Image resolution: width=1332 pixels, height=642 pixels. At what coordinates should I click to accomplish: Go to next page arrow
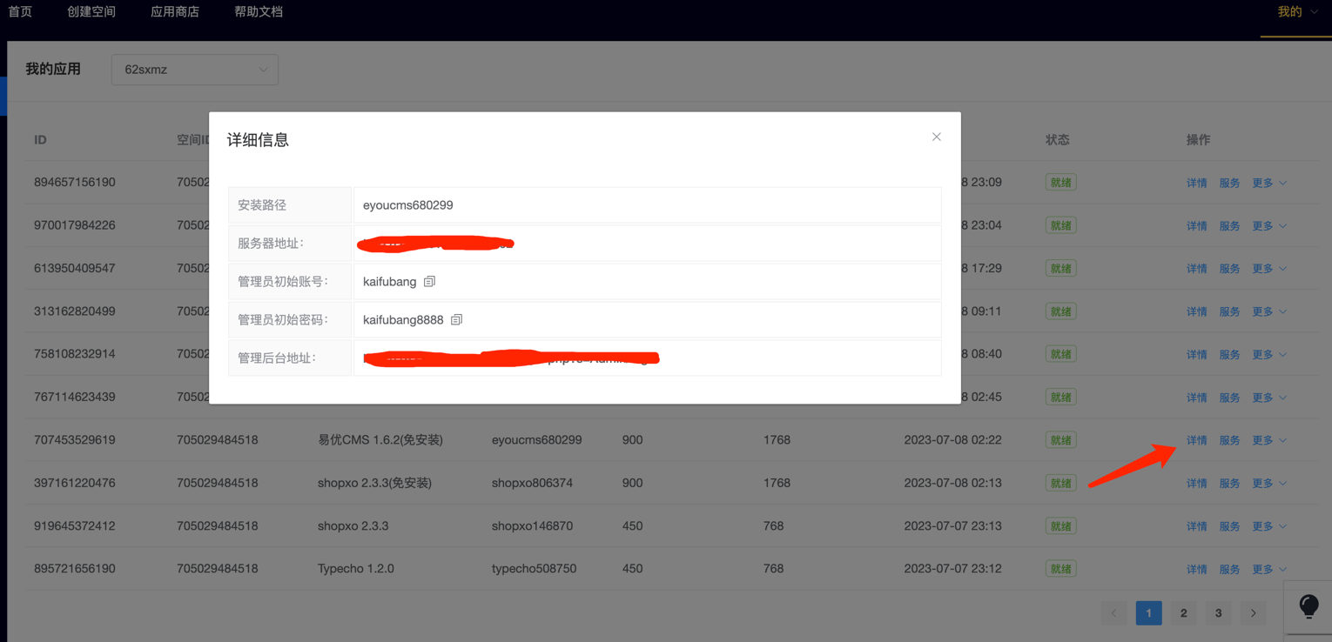pyautogui.click(x=1254, y=613)
